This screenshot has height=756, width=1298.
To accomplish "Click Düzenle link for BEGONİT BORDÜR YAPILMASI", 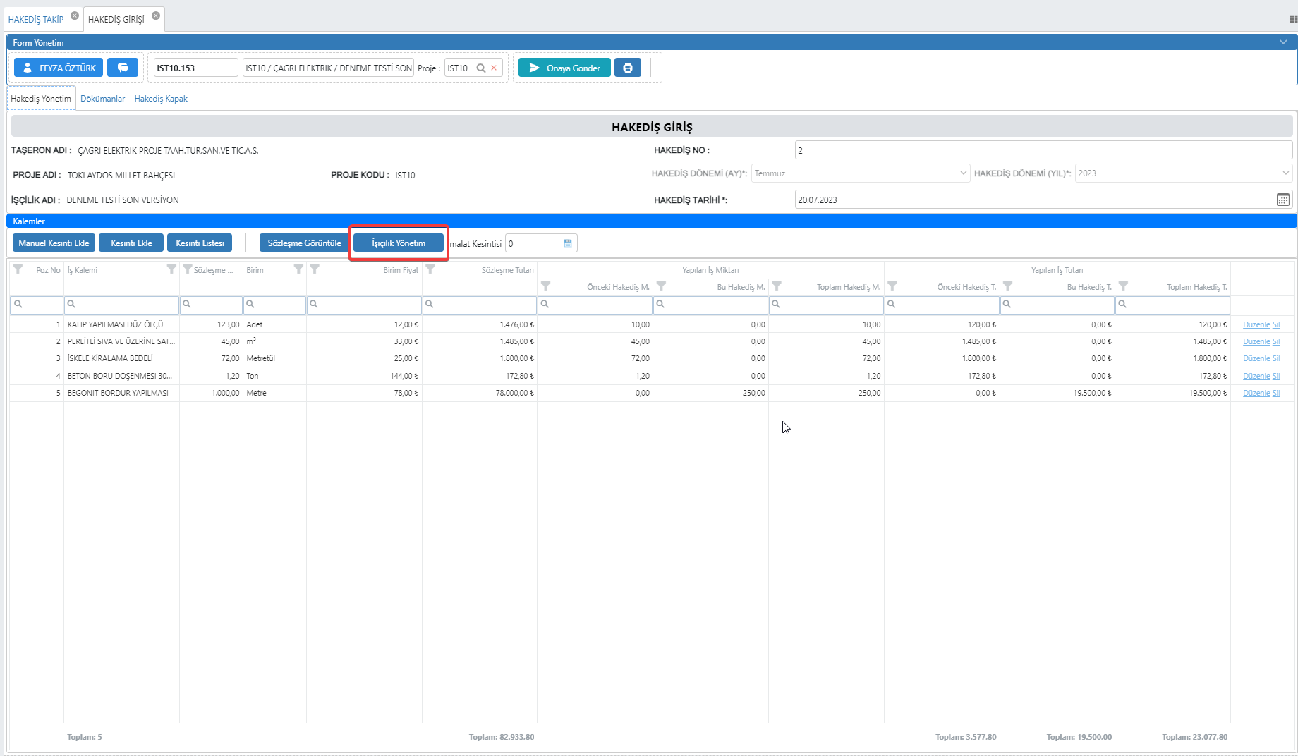I will pyautogui.click(x=1256, y=393).
